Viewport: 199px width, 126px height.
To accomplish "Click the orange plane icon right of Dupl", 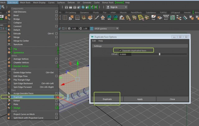I will point(160,18).
